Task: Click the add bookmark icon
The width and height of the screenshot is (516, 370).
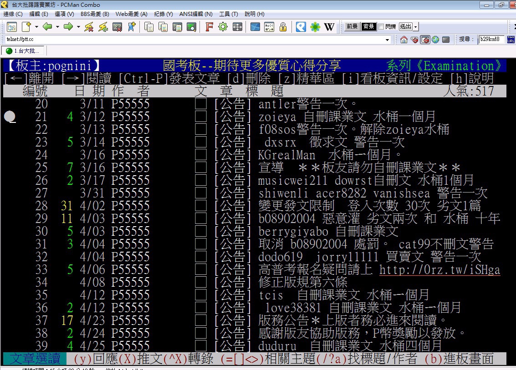Action: [x=132, y=27]
